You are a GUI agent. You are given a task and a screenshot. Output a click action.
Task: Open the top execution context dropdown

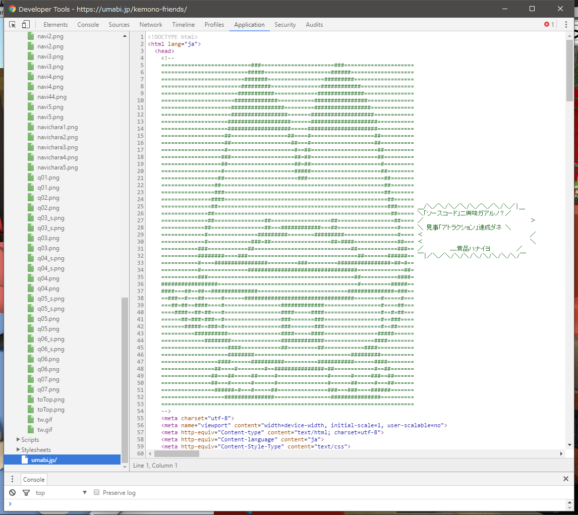pos(61,493)
